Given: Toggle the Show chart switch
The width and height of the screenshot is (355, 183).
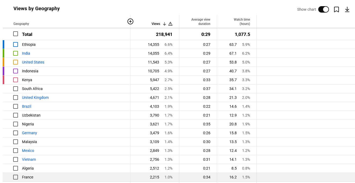Looking at the screenshot, I should tap(324, 9).
